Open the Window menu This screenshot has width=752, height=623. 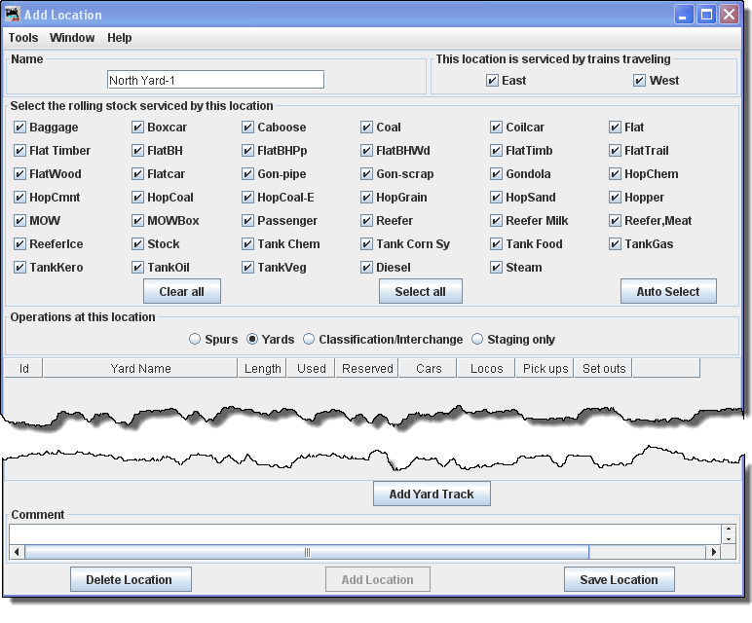point(72,38)
